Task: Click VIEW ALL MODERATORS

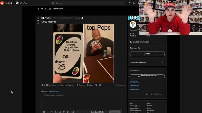Action: (154, 94)
